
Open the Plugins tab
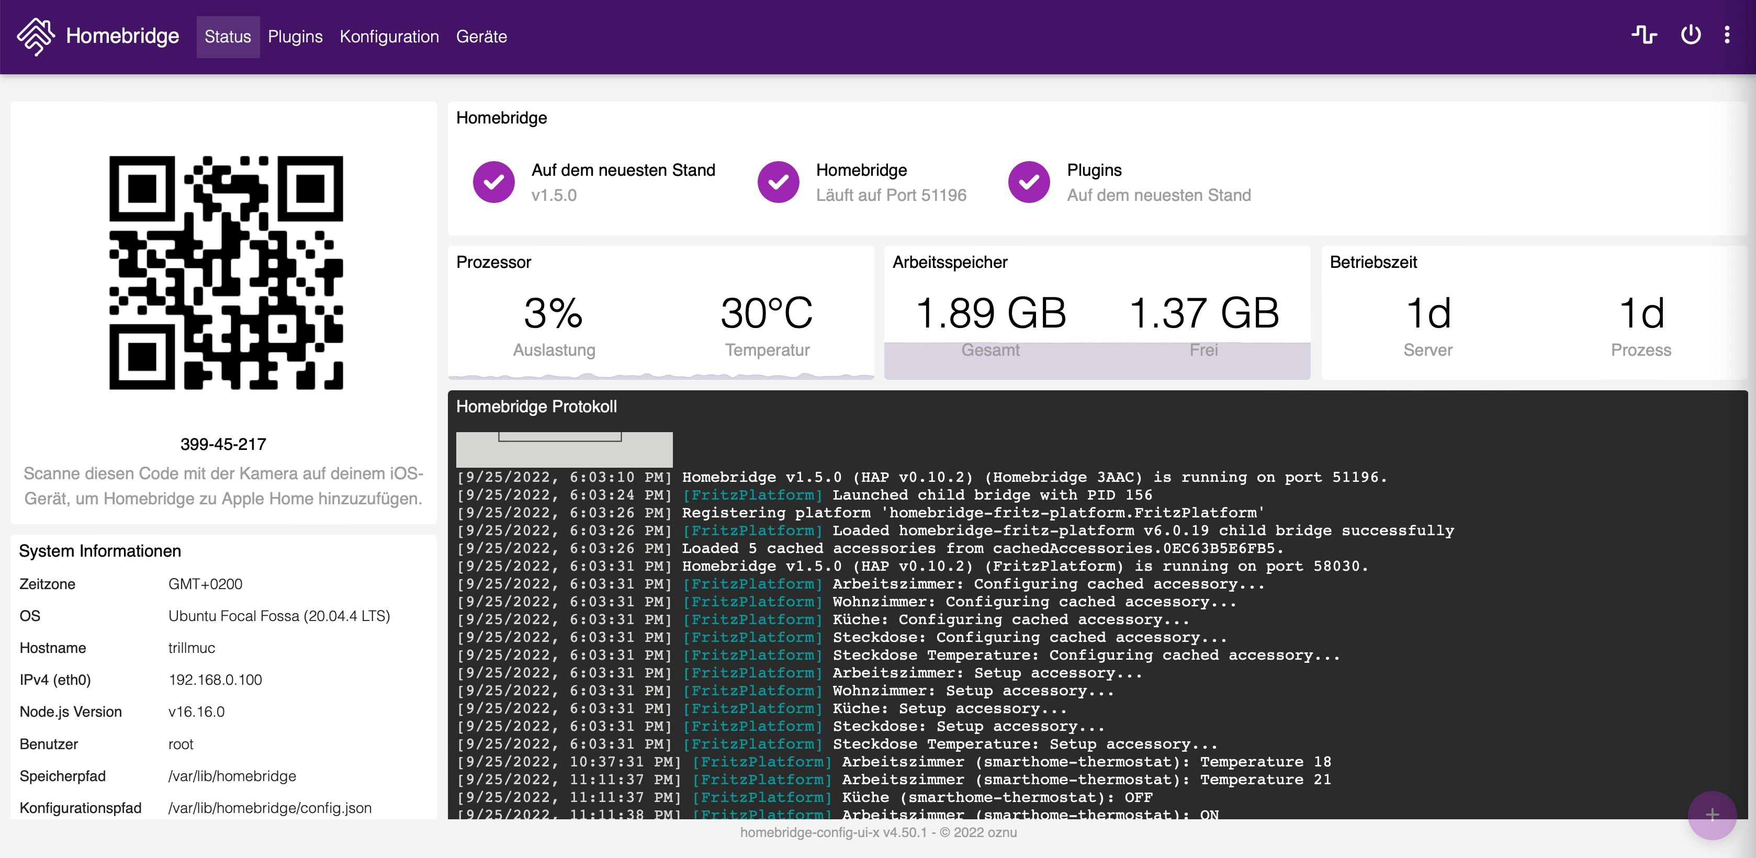[x=295, y=37]
